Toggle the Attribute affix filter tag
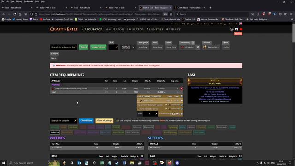The image size is (295, 166). tap(73, 127)
